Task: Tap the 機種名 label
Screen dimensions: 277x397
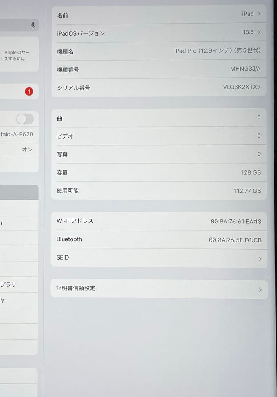Action: (65, 52)
